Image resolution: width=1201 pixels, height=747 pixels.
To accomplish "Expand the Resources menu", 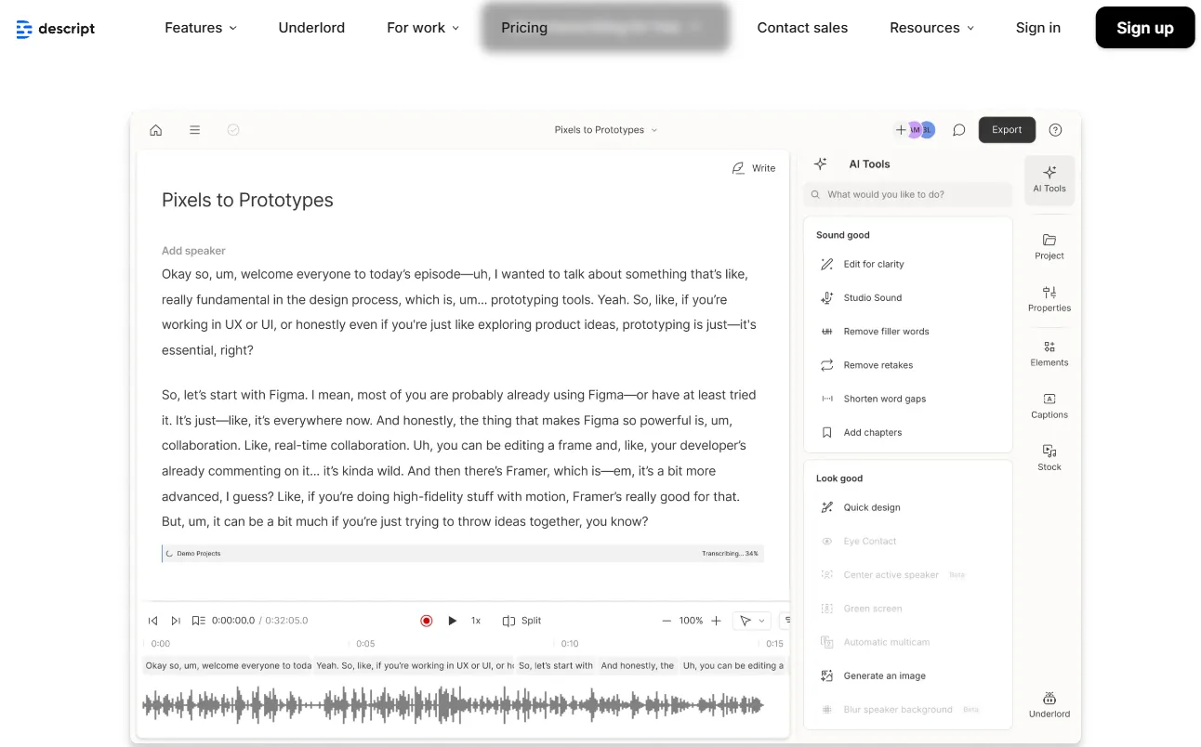I will coord(932,28).
